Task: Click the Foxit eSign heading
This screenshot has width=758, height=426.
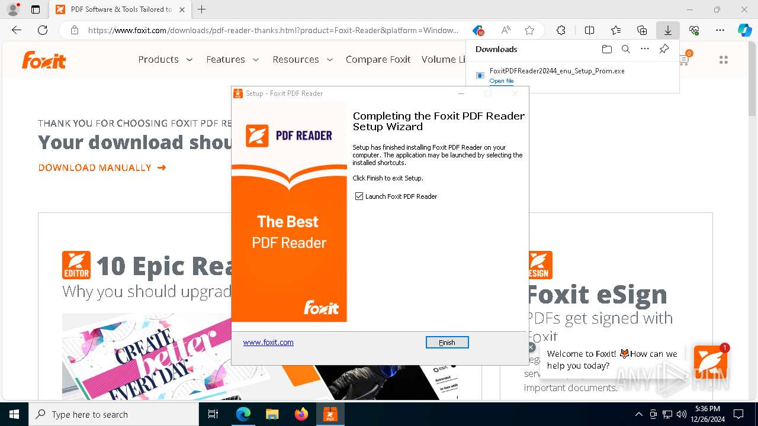Action: (596, 294)
